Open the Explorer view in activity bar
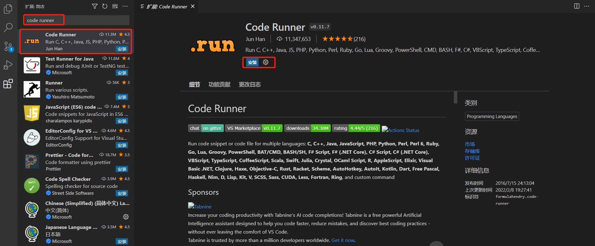595x246 pixels. (8, 9)
